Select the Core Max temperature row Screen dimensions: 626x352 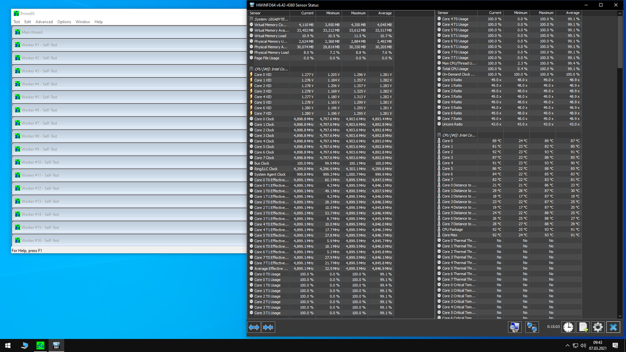click(509, 235)
